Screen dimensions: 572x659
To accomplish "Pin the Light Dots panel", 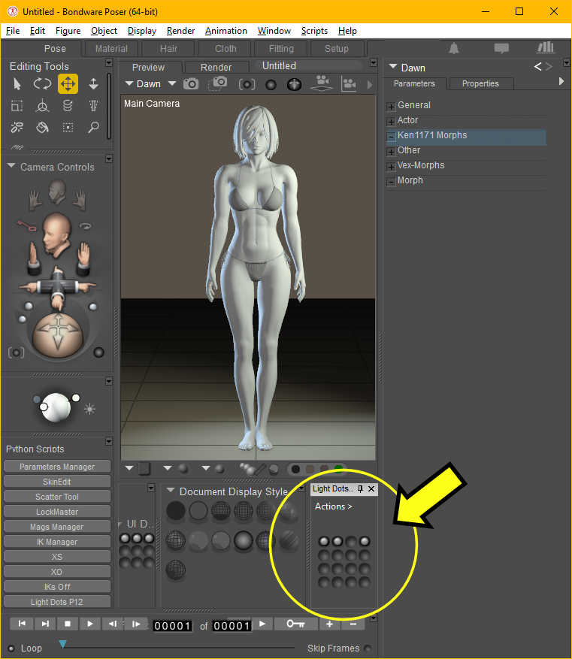I will tap(360, 489).
